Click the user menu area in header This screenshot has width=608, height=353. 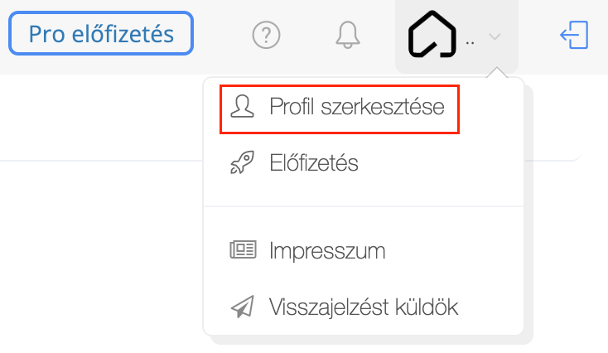[456, 36]
